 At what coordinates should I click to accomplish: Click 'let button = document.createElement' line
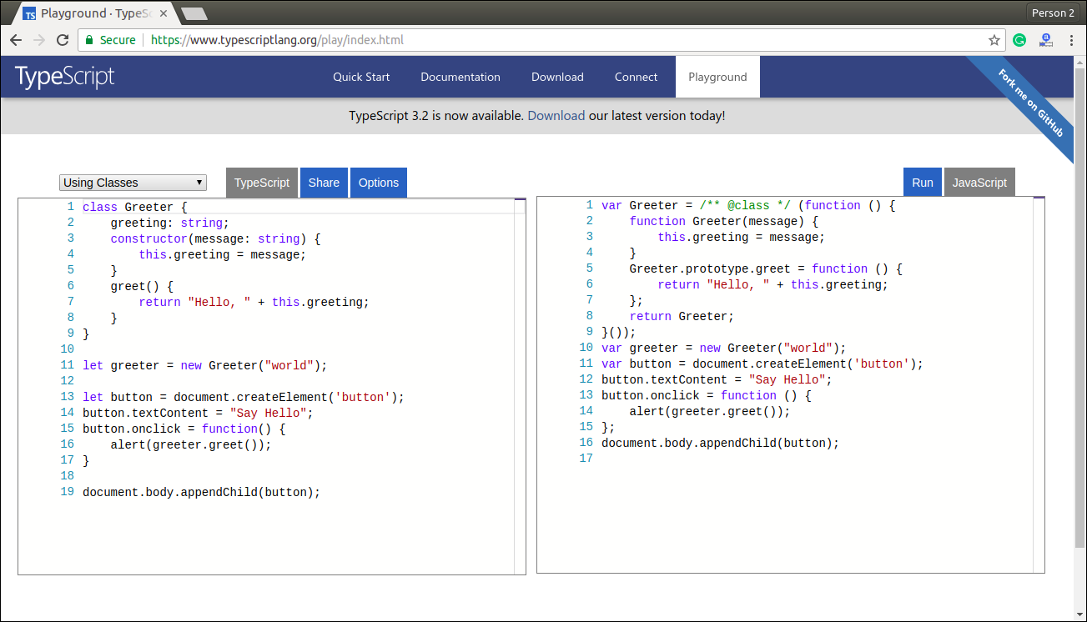point(244,397)
